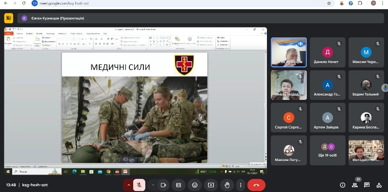
Task: Turn on captions in the call bar
Action: pos(178,185)
